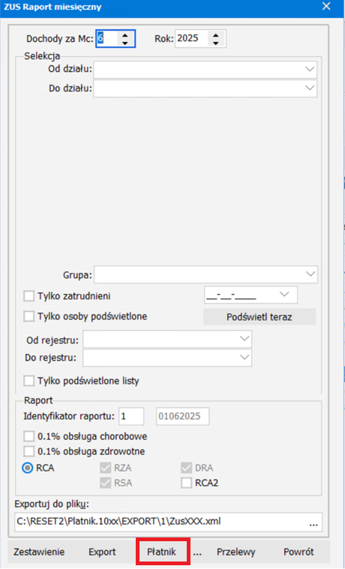Check Tylko osoby podświetlone
This screenshot has width=345, height=569.
pos(28,317)
